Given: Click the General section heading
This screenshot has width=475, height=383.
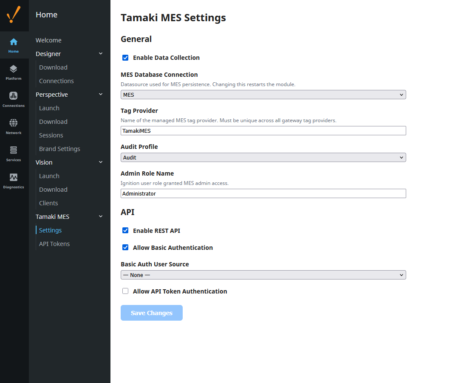Looking at the screenshot, I should [x=136, y=39].
